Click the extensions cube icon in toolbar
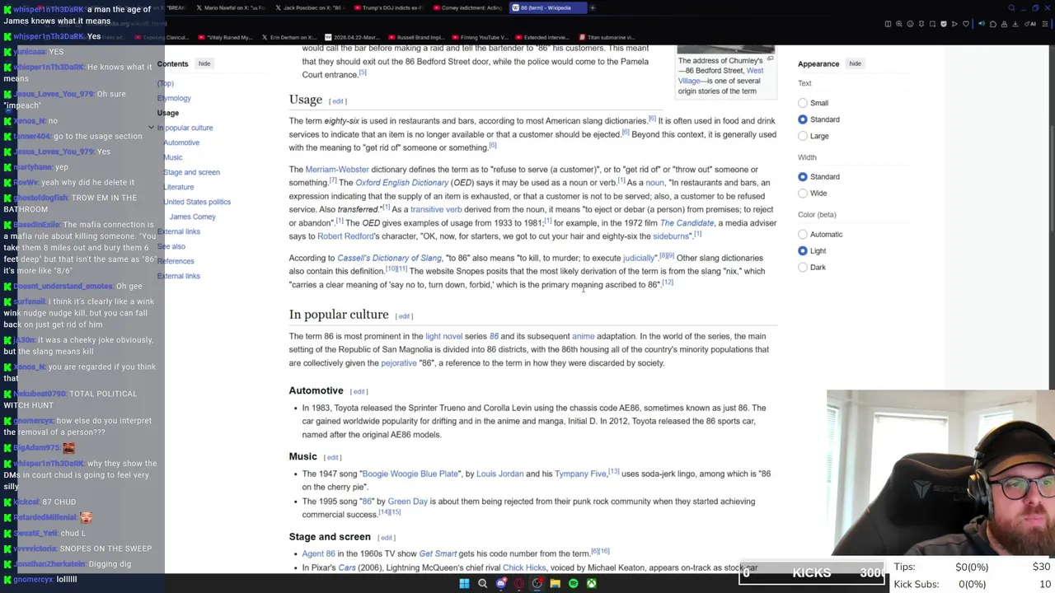 tap(993, 24)
